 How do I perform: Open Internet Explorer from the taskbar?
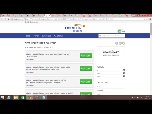(x=9, y=97)
